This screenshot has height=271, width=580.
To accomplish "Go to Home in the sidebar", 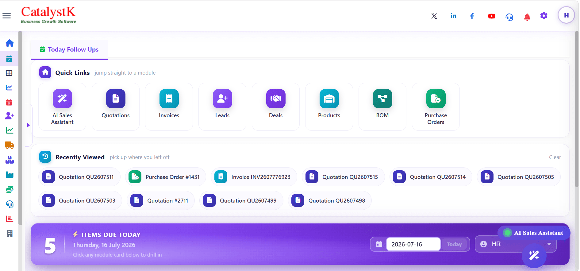I will [10, 43].
